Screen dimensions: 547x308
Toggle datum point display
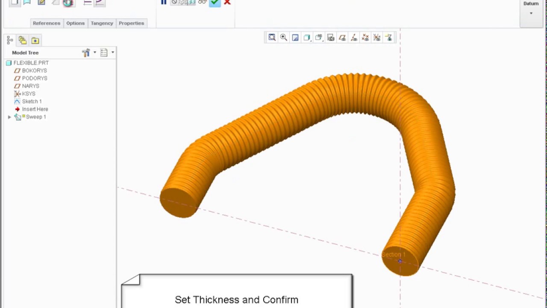pyautogui.click(x=365, y=38)
